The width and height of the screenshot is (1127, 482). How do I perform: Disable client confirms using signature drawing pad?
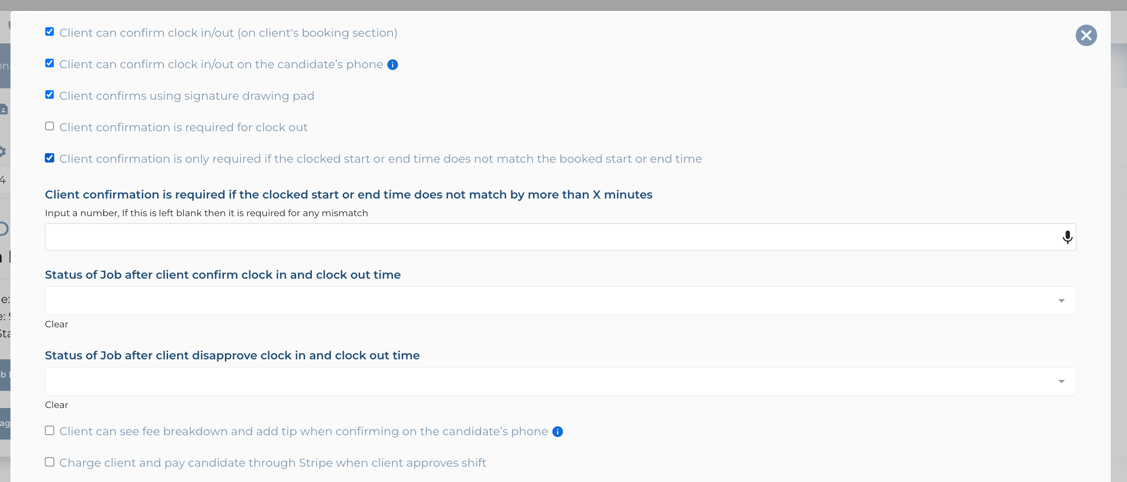50,95
